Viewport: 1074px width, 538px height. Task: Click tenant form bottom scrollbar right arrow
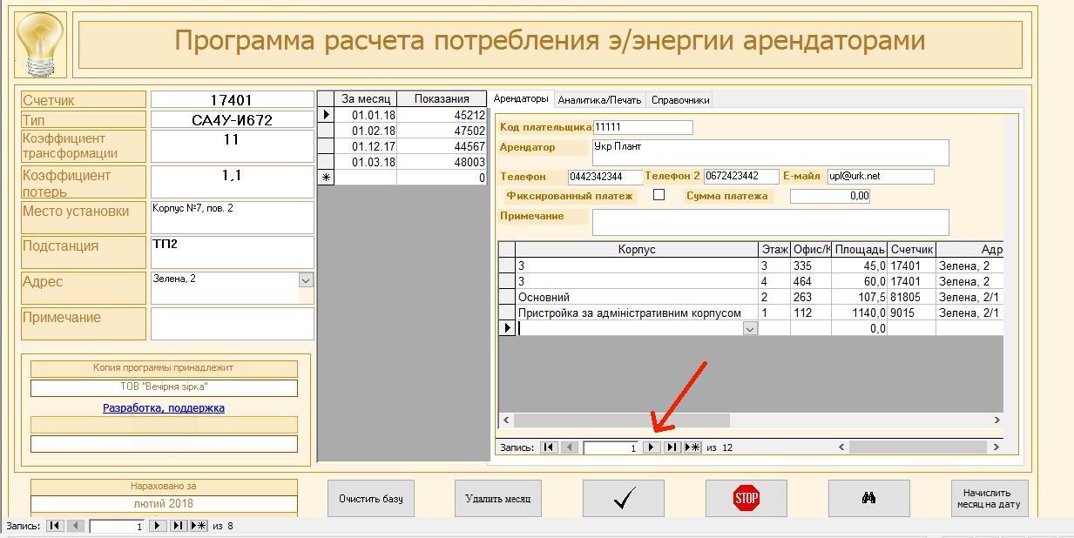pyautogui.click(x=996, y=447)
